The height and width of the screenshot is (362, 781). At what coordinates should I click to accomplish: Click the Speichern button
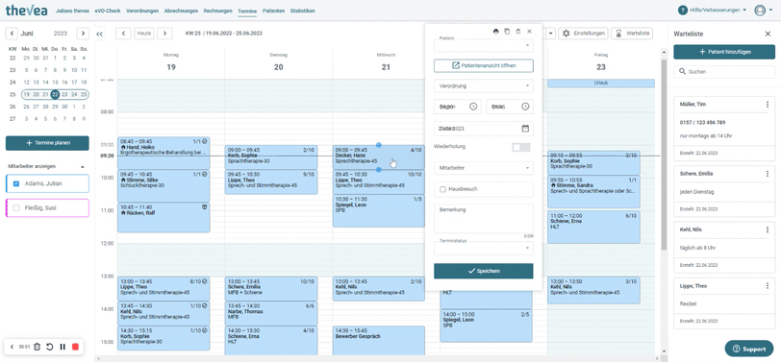(483, 271)
